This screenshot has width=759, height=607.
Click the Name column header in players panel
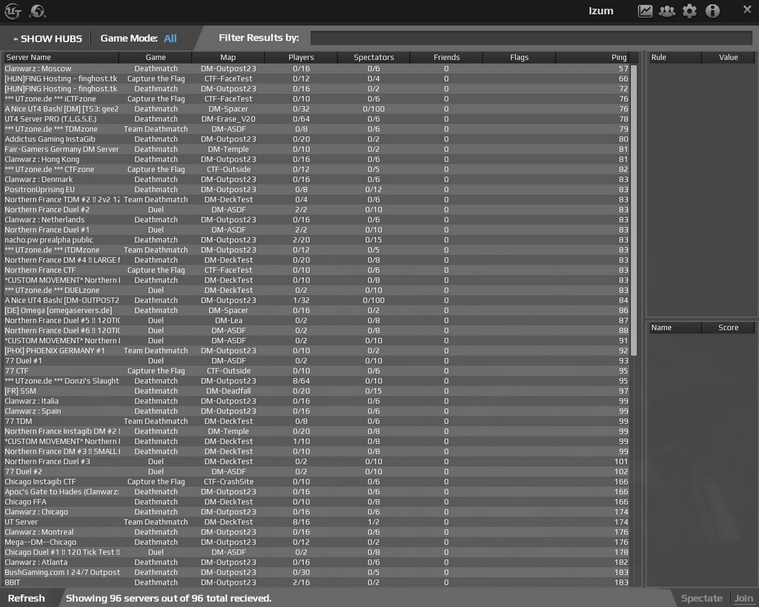674,328
